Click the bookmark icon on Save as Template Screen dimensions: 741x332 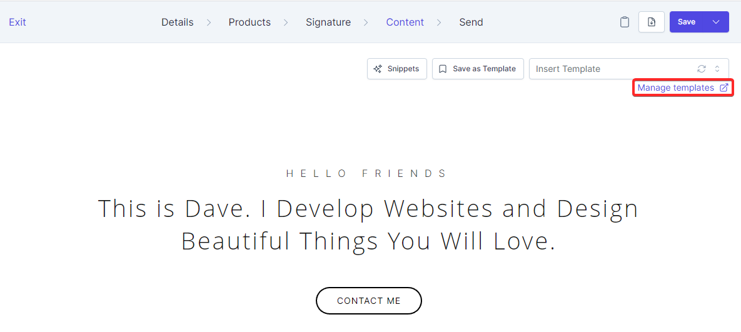click(443, 69)
